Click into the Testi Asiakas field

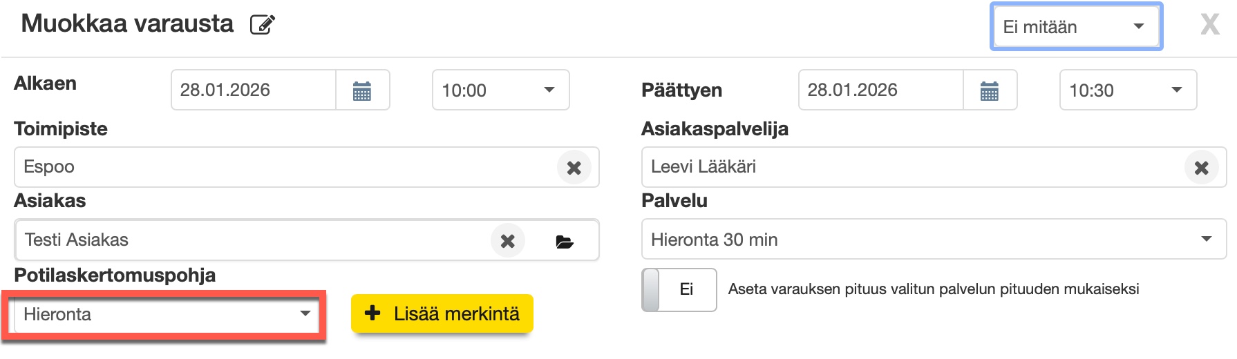point(249,240)
